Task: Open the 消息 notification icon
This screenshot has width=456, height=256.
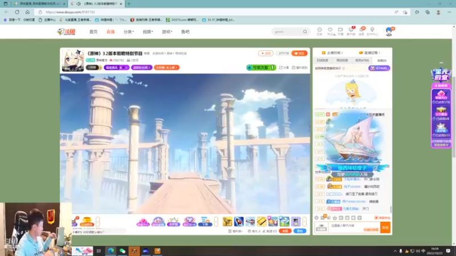Action: click(x=361, y=31)
